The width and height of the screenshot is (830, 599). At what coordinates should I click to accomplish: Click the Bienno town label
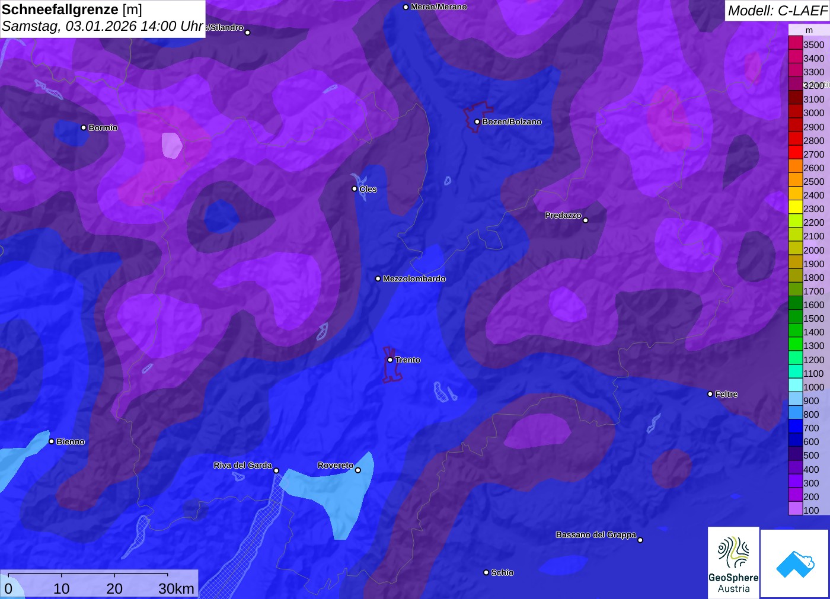pos(71,442)
